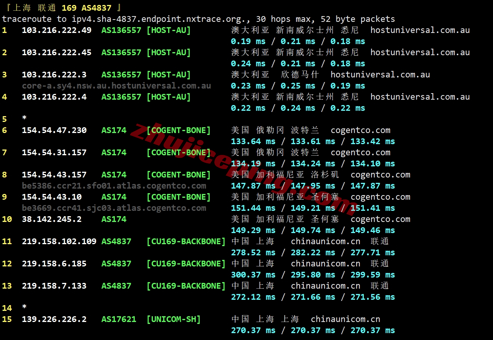This screenshot has width=493, height=340.
Task: Click AS174 on hop 10 row
Action: (114, 219)
